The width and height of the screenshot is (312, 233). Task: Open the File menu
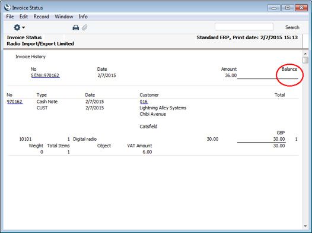click(x=10, y=17)
